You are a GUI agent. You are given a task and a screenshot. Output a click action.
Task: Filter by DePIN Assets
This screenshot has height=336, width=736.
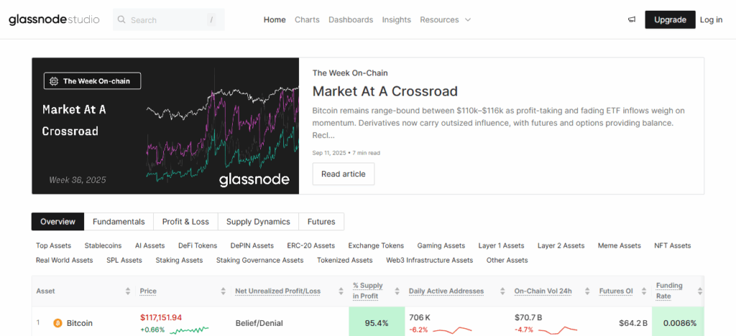pos(252,246)
